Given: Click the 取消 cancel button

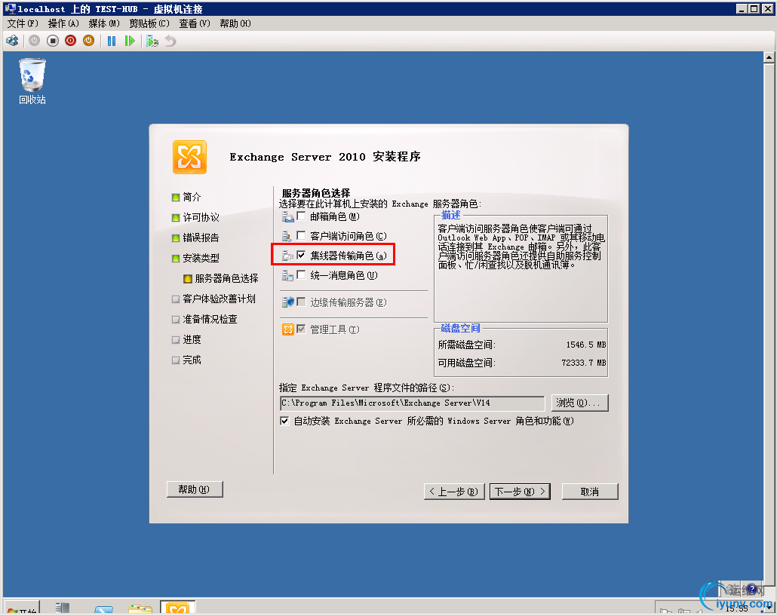Looking at the screenshot, I should click(590, 492).
